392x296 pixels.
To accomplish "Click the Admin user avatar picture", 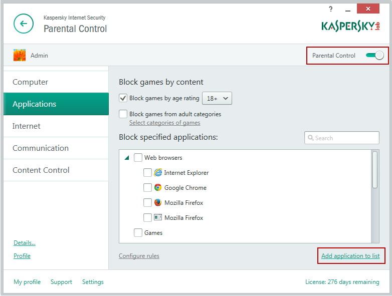I will click(x=20, y=55).
